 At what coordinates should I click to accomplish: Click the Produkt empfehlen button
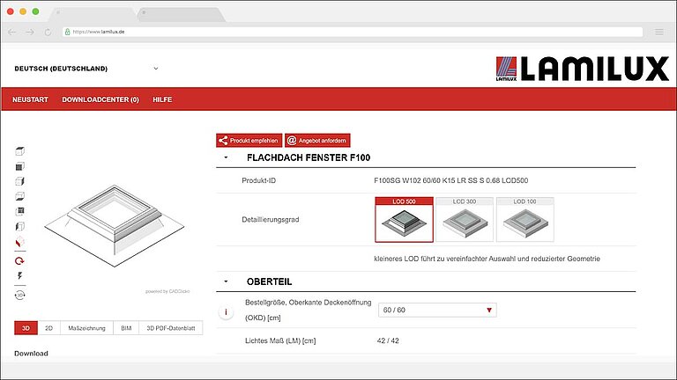coord(249,140)
